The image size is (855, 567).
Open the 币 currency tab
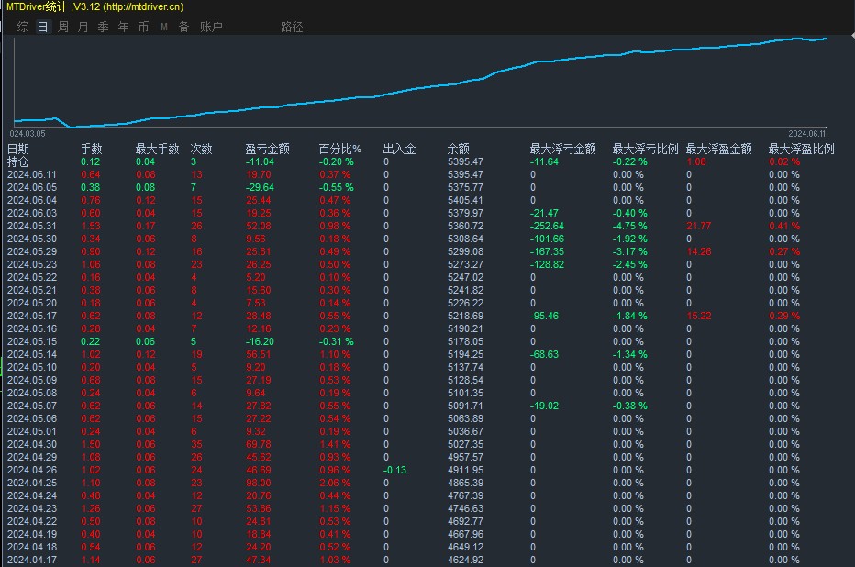coord(144,27)
